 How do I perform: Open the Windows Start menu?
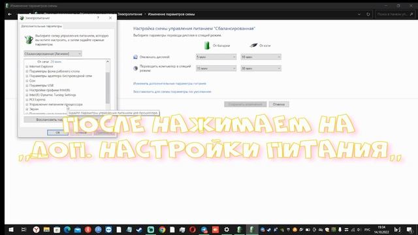pos(11,230)
